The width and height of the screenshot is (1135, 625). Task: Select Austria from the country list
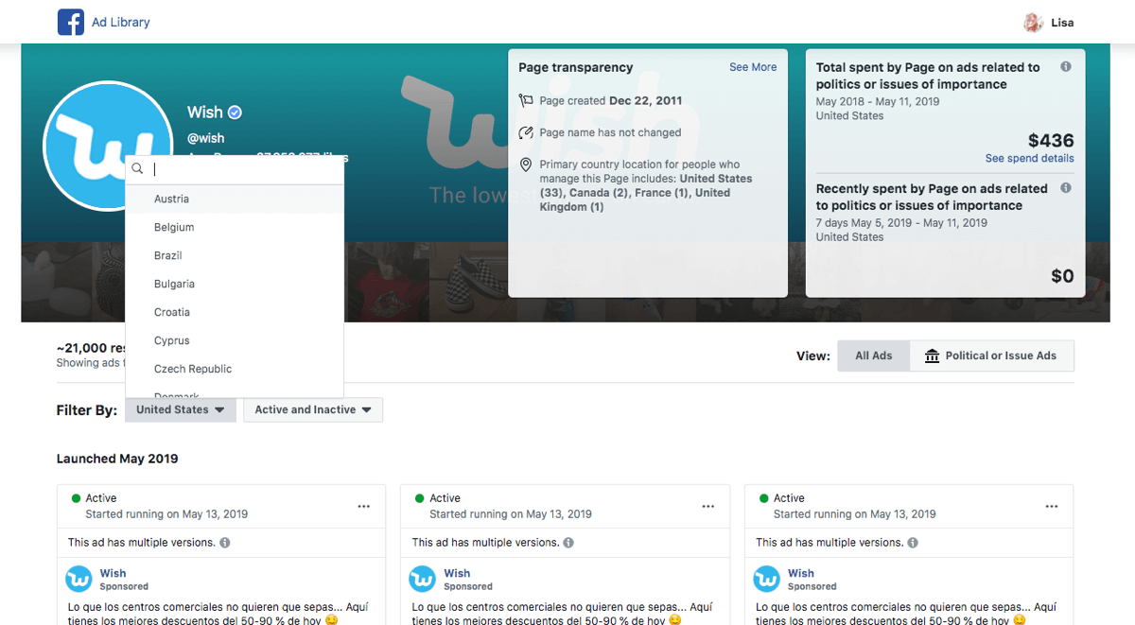pyautogui.click(x=235, y=199)
